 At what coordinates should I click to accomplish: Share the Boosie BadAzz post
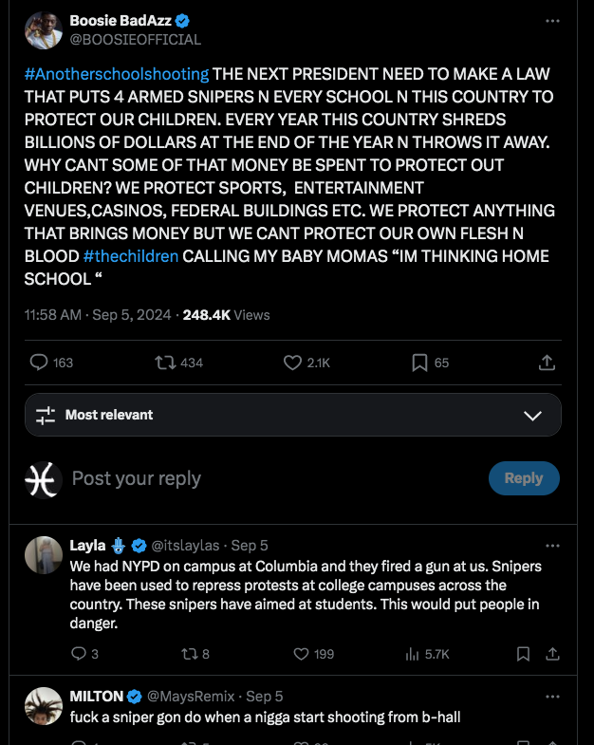[x=547, y=363]
